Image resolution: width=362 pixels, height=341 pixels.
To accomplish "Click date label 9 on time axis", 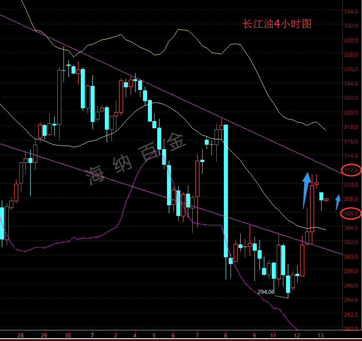I will 254,335.
